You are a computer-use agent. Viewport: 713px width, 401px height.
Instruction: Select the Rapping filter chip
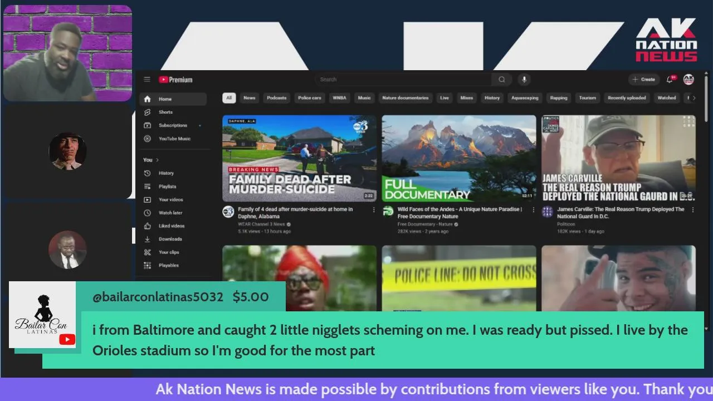tap(559, 98)
